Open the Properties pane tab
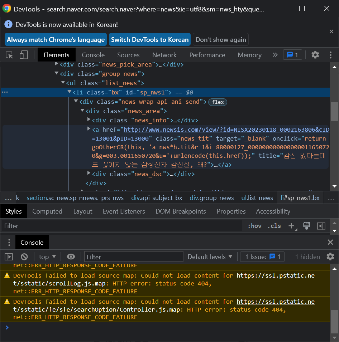Viewport: 339px width, 342px height. [231, 211]
